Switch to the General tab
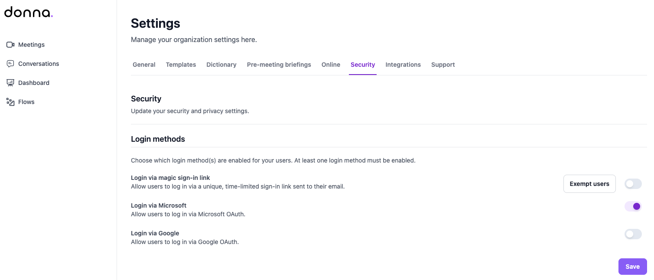 (144, 65)
